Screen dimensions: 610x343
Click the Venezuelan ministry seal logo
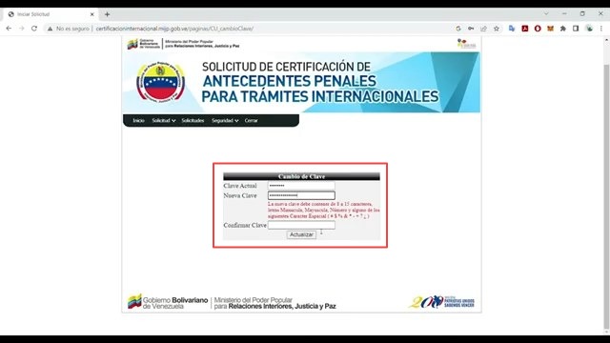tap(160, 82)
